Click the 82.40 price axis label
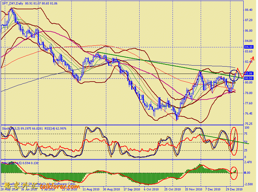This screenshot has height=192, width=258. coord(248,62)
